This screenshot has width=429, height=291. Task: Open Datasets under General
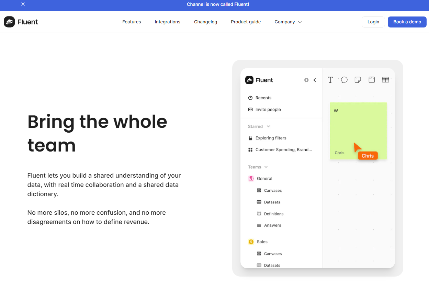[272, 202]
